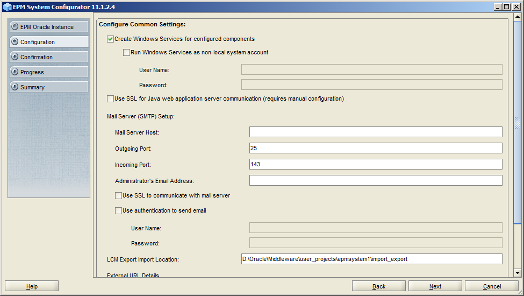Click the Outgoing Port field showing 25
Image resolution: width=524 pixels, height=296 pixels.
(x=376, y=148)
